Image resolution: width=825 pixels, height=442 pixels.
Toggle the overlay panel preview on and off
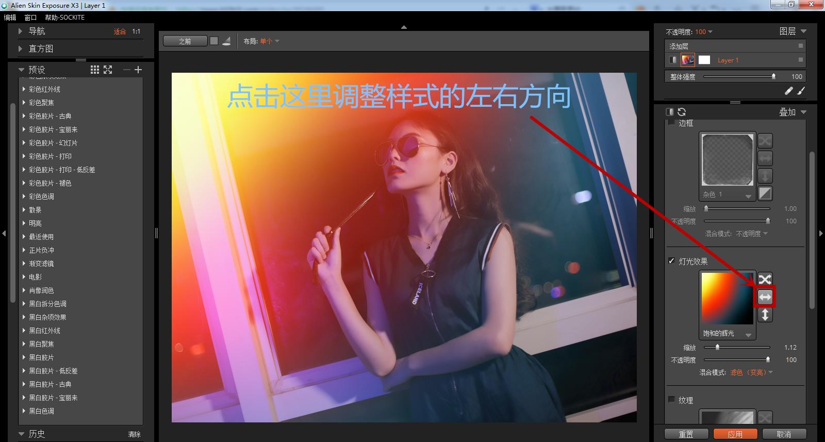click(670, 112)
